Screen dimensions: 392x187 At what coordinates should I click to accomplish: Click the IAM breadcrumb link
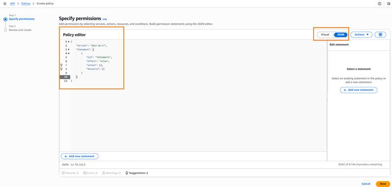(x=12, y=4)
